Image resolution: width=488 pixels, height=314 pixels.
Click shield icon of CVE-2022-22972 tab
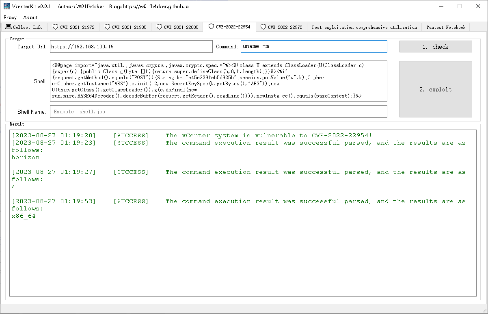pyautogui.click(x=263, y=27)
